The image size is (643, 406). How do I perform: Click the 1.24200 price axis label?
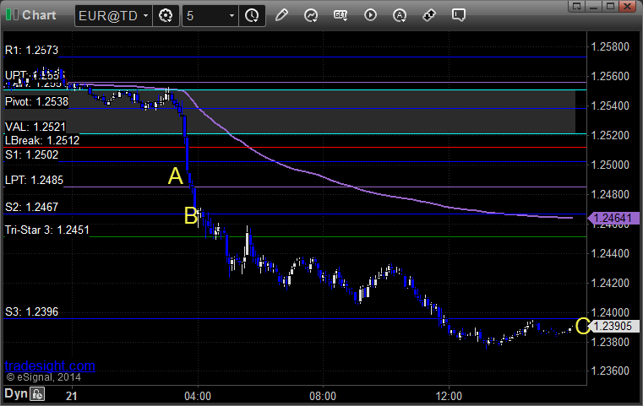[610, 283]
